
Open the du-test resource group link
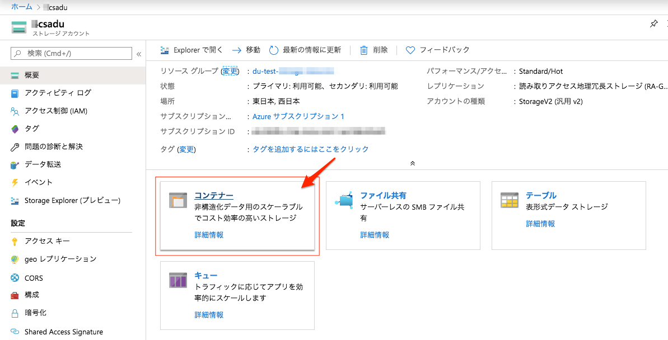point(293,71)
